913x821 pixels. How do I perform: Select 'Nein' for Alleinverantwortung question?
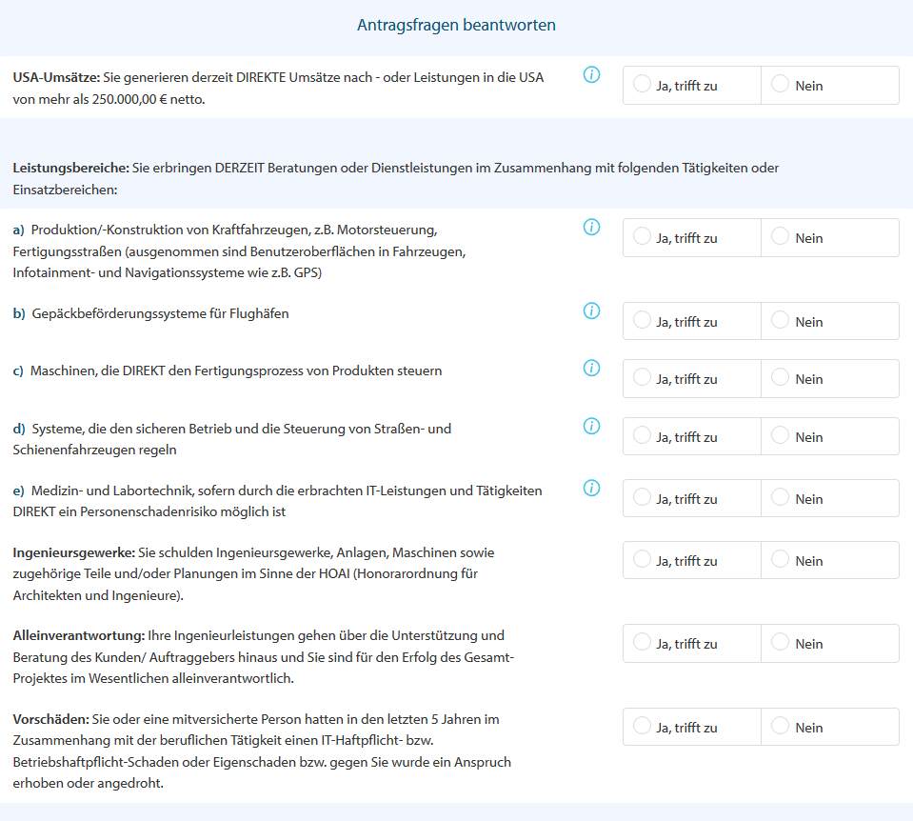pyautogui.click(x=781, y=643)
